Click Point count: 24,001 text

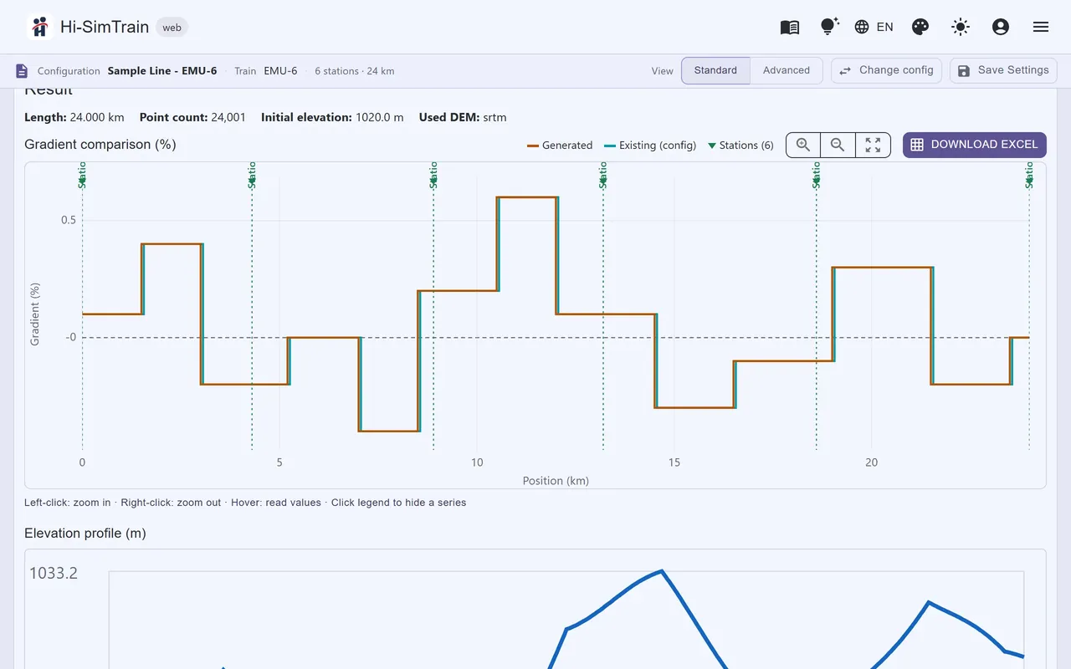pyautogui.click(x=192, y=118)
